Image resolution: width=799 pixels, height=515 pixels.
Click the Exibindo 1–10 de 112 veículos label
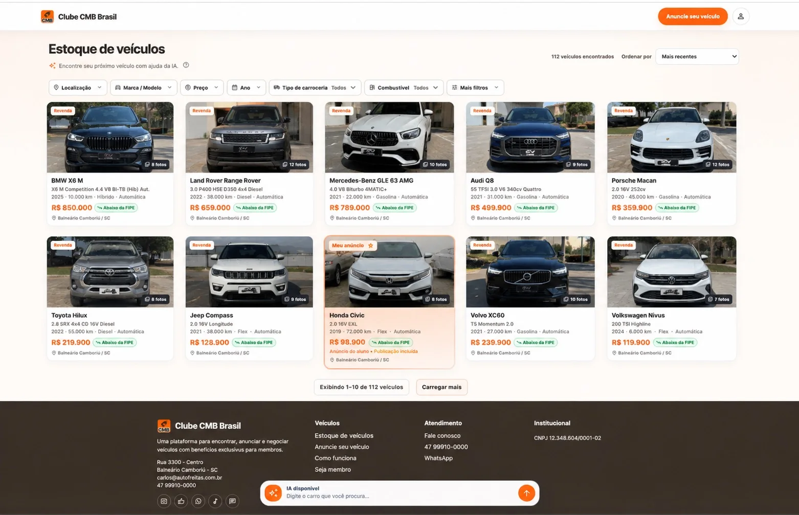(x=361, y=387)
